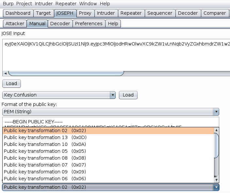This screenshot has width=230, height=193.
Task: Collapse the Public key transformation 02 combo box
Action: [111, 187]
